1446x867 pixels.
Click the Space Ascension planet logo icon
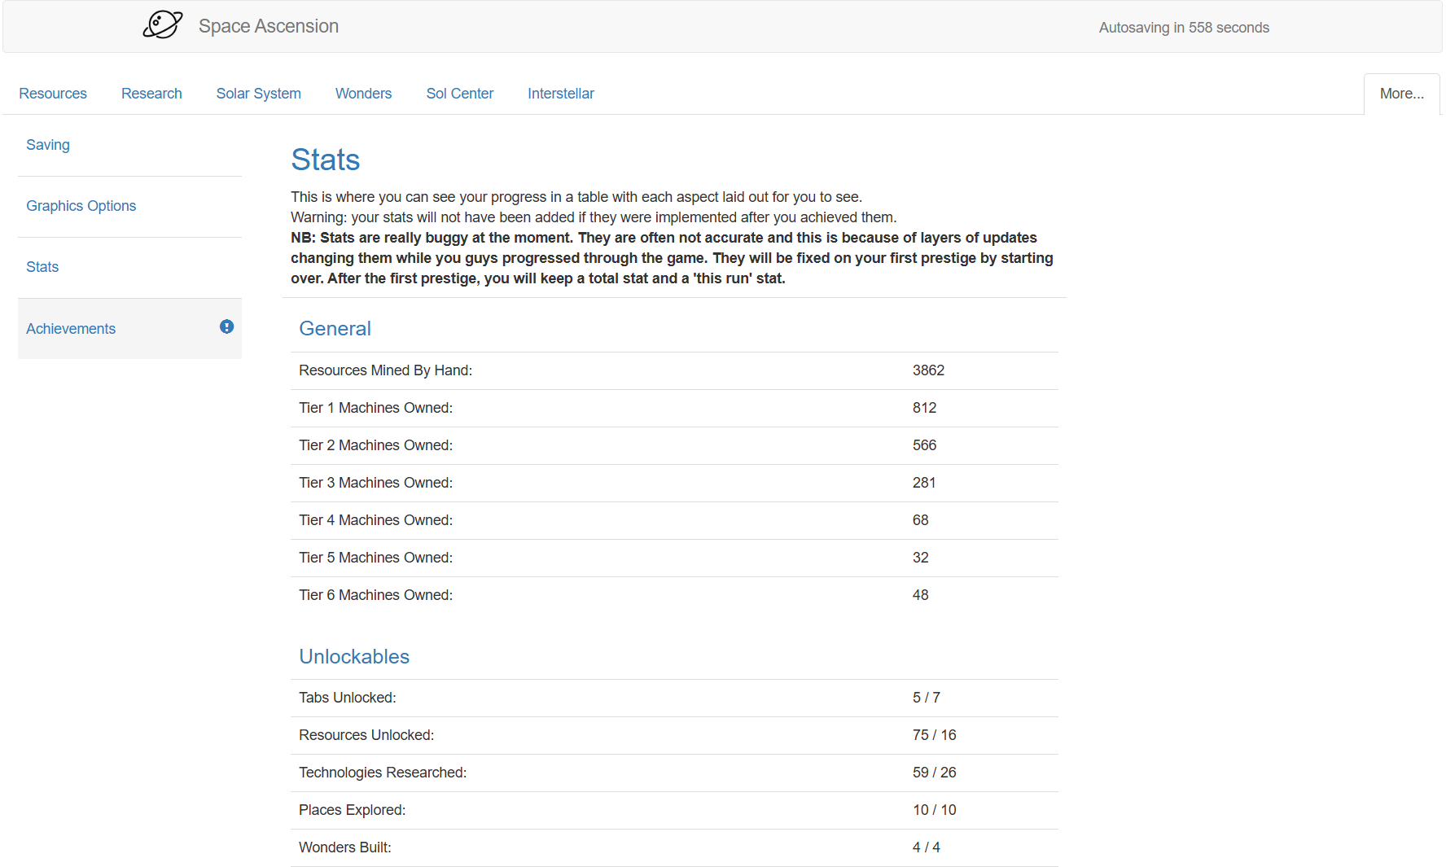[163, 25]
